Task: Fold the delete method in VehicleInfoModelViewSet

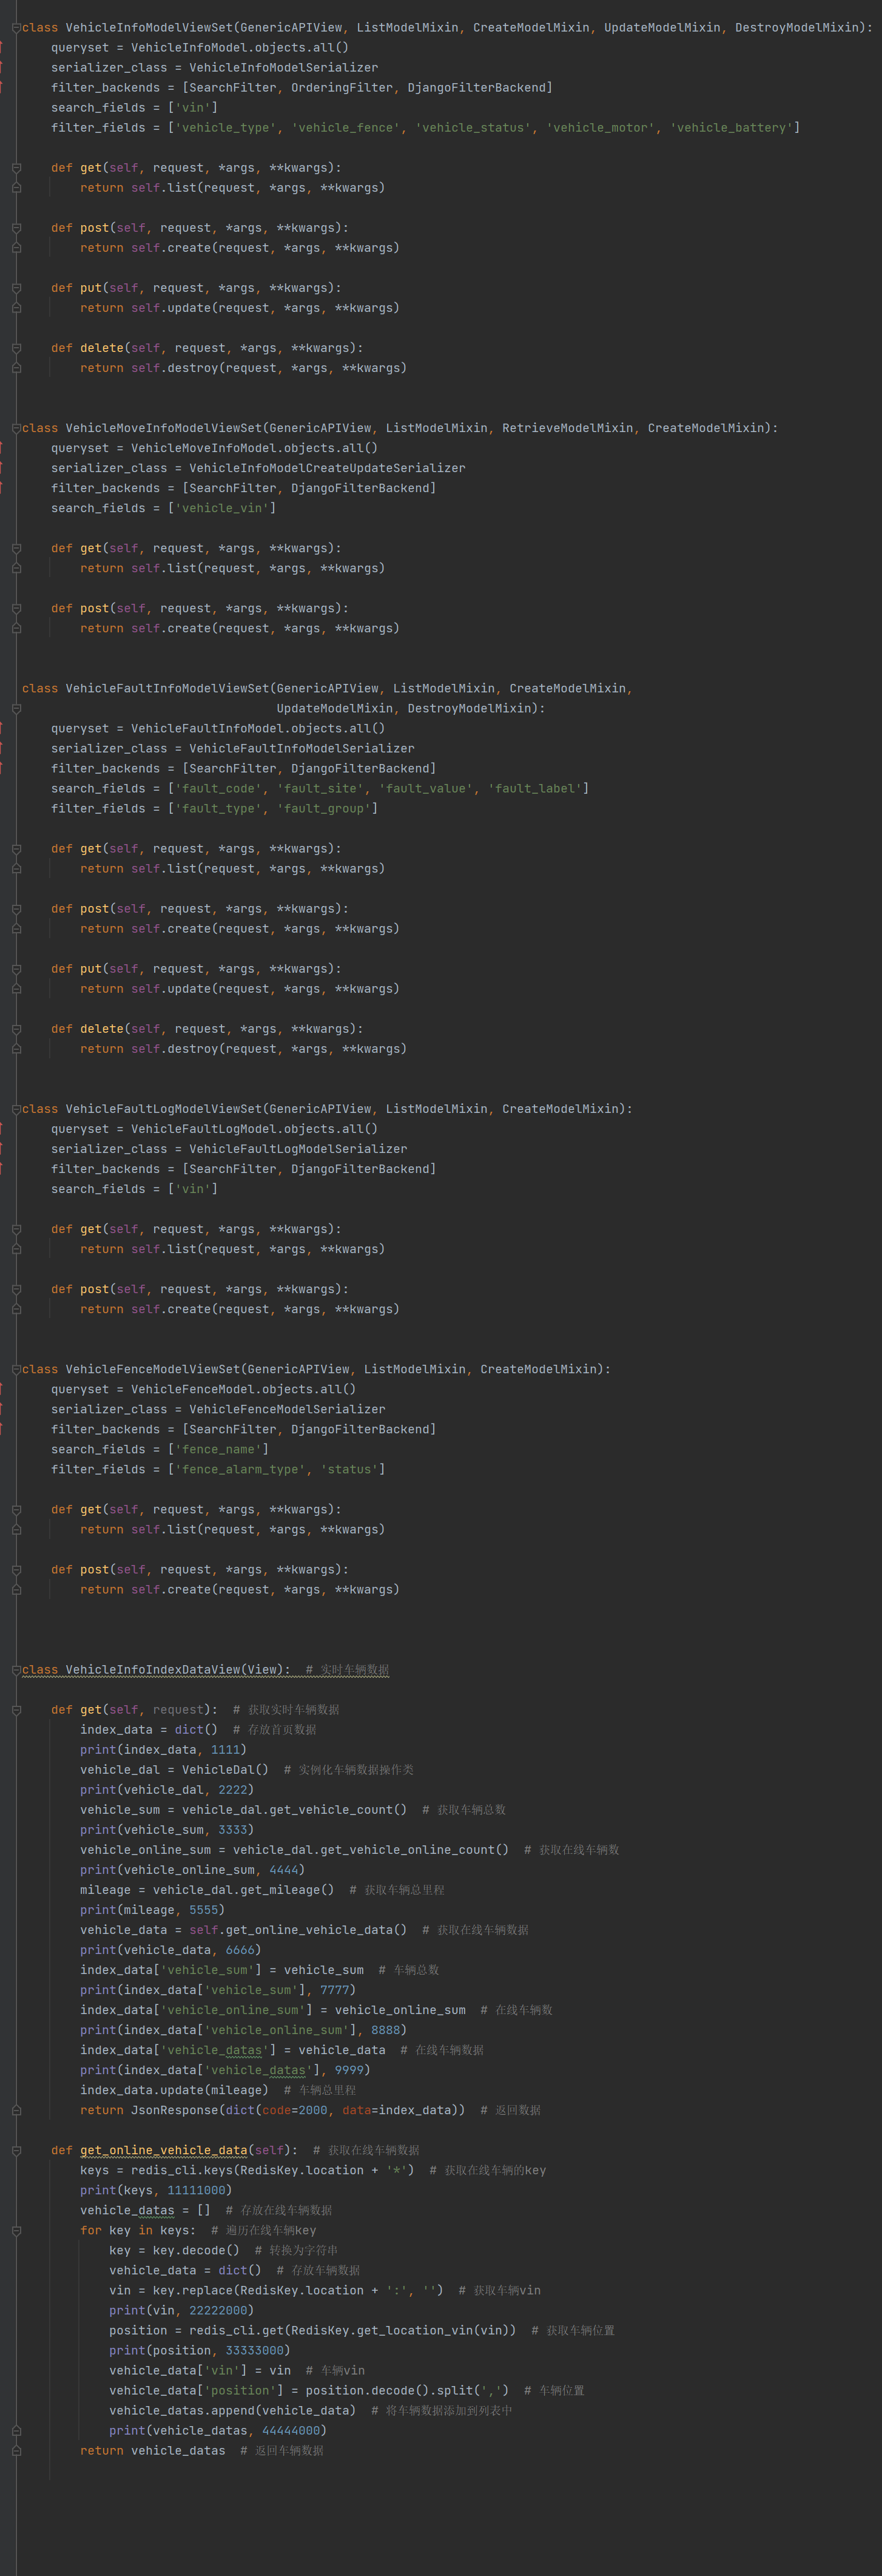Action: tap(16, 348)
